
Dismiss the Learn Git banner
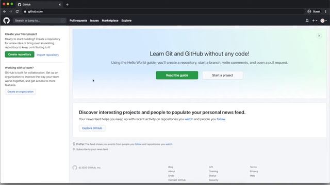pyautogui.click(x=319, y=35)
